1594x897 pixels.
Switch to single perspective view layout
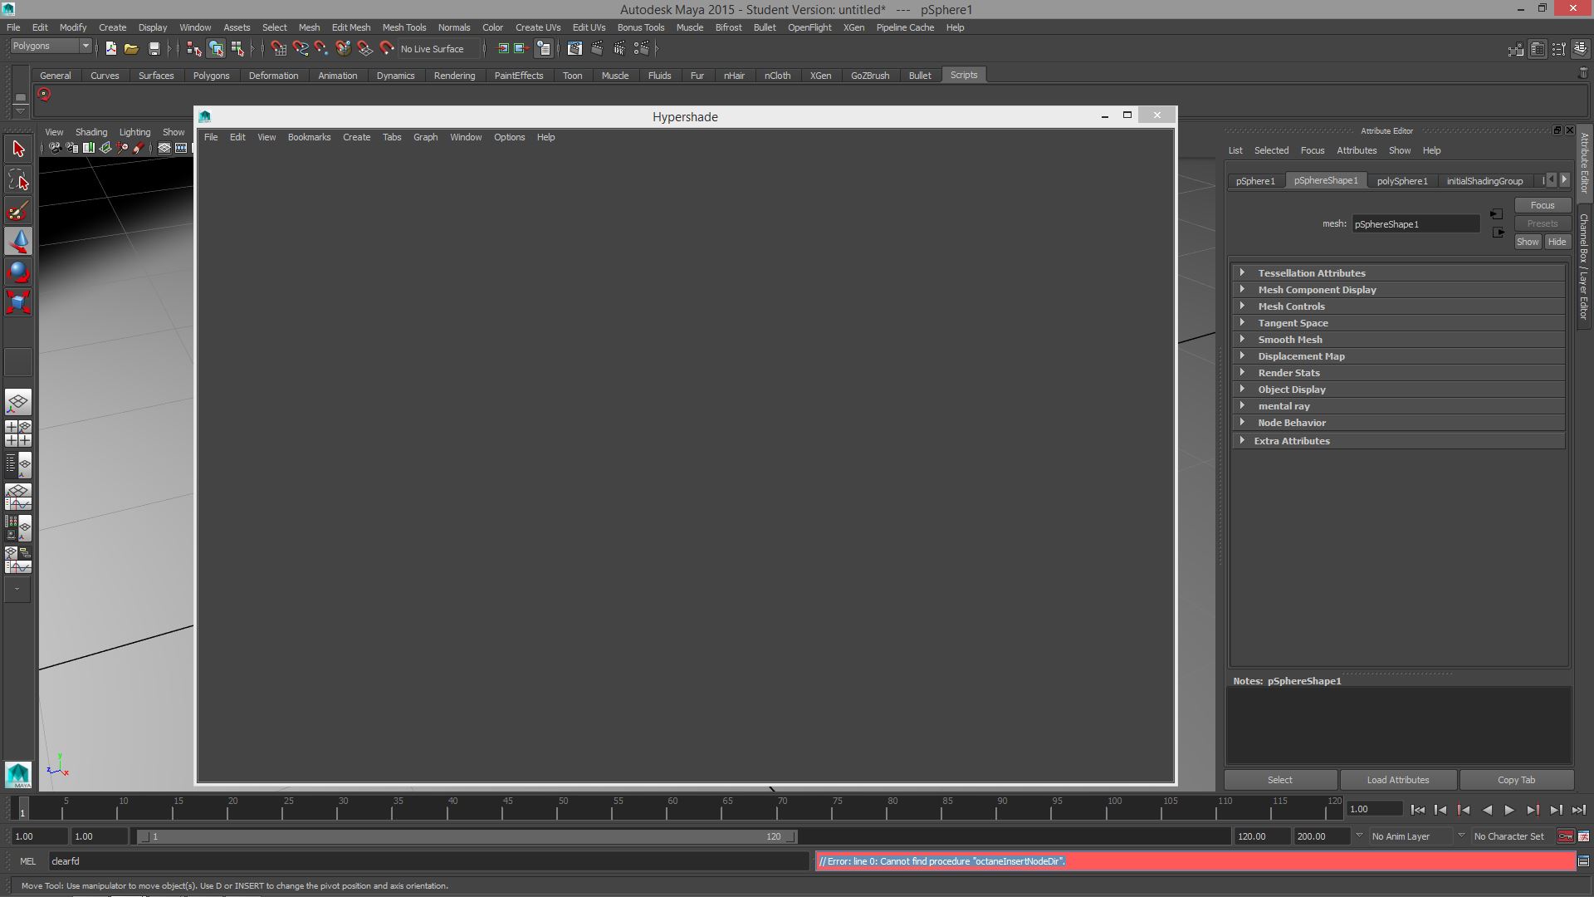[18, 403]
